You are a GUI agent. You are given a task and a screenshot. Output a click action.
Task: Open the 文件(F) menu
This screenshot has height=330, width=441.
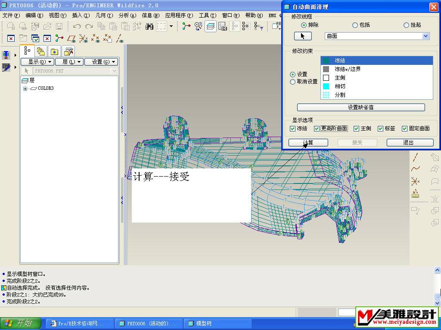point(11,15)
